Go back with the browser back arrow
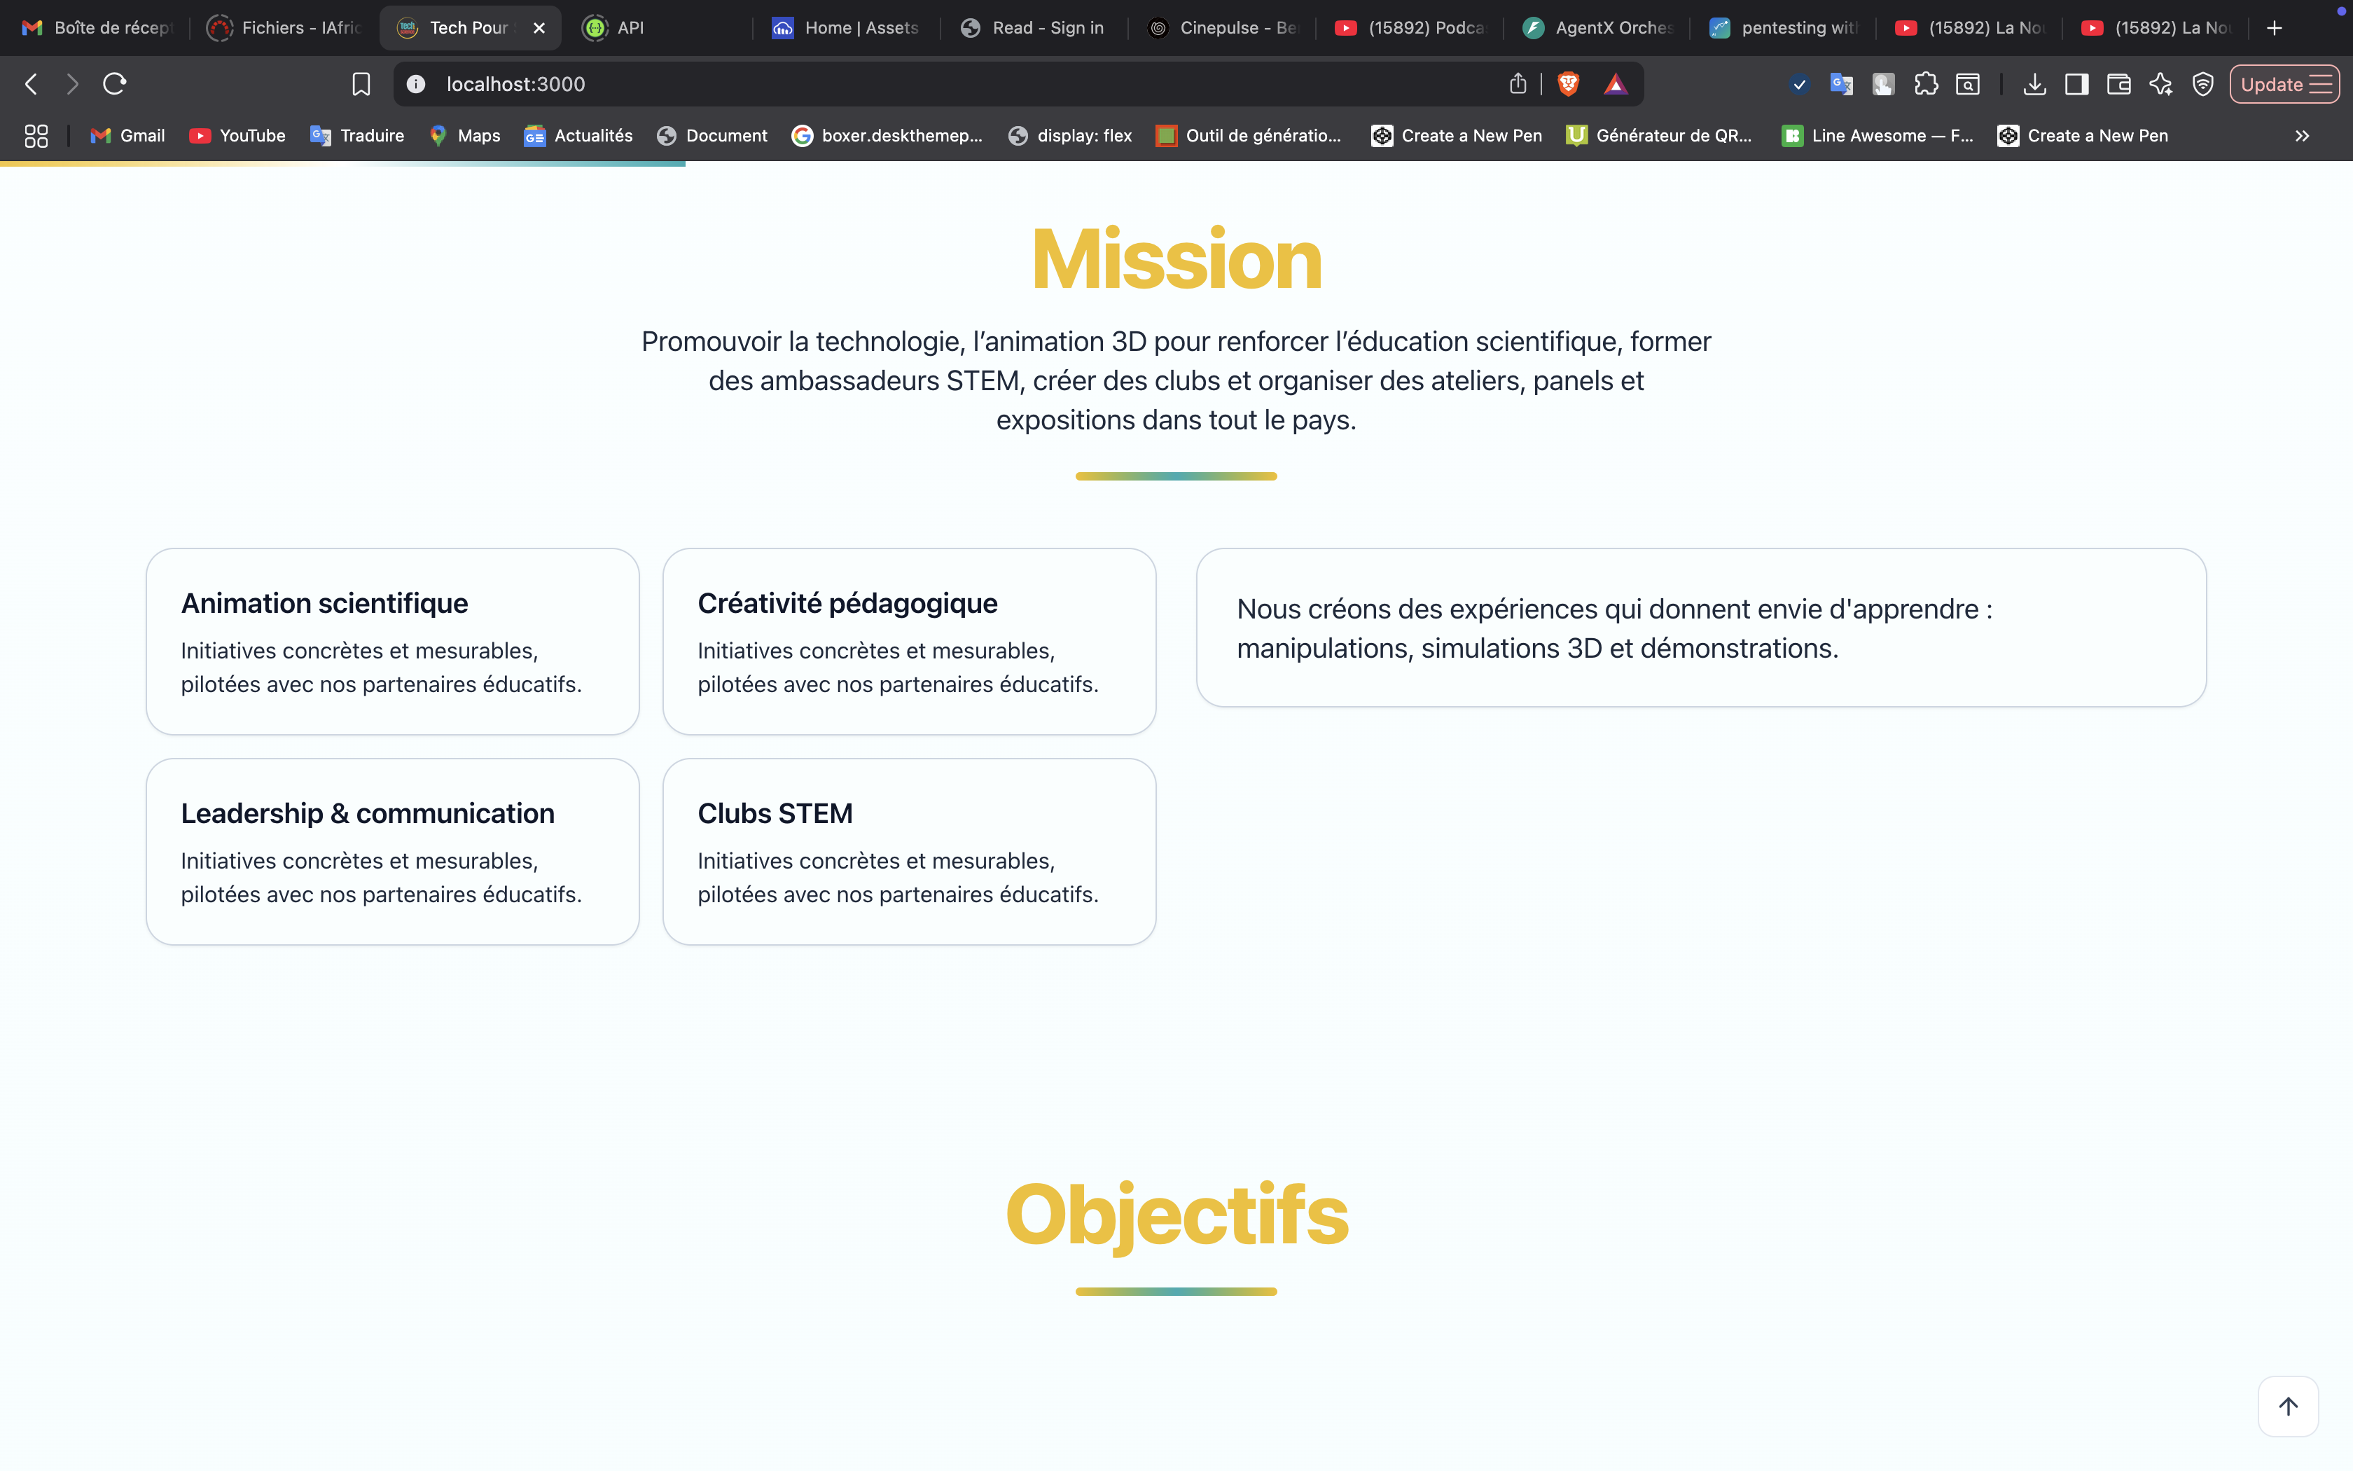This screenshot has height=1471, width=2353. 31,85
